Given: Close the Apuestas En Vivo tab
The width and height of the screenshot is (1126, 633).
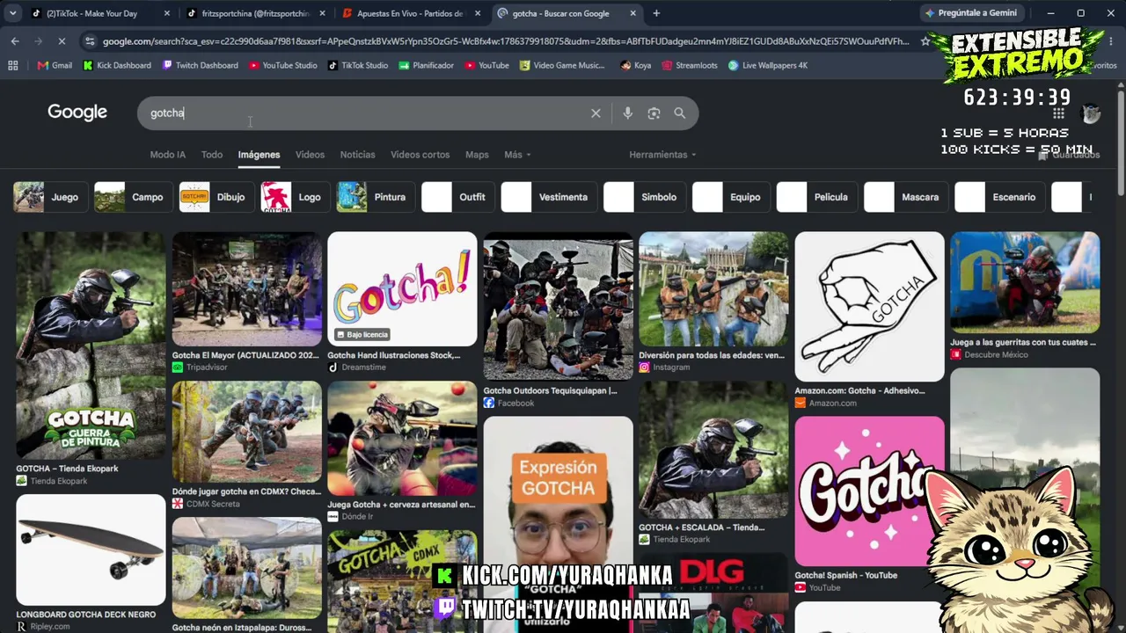Looking at the screenshot, I should (x=478, y=13).
